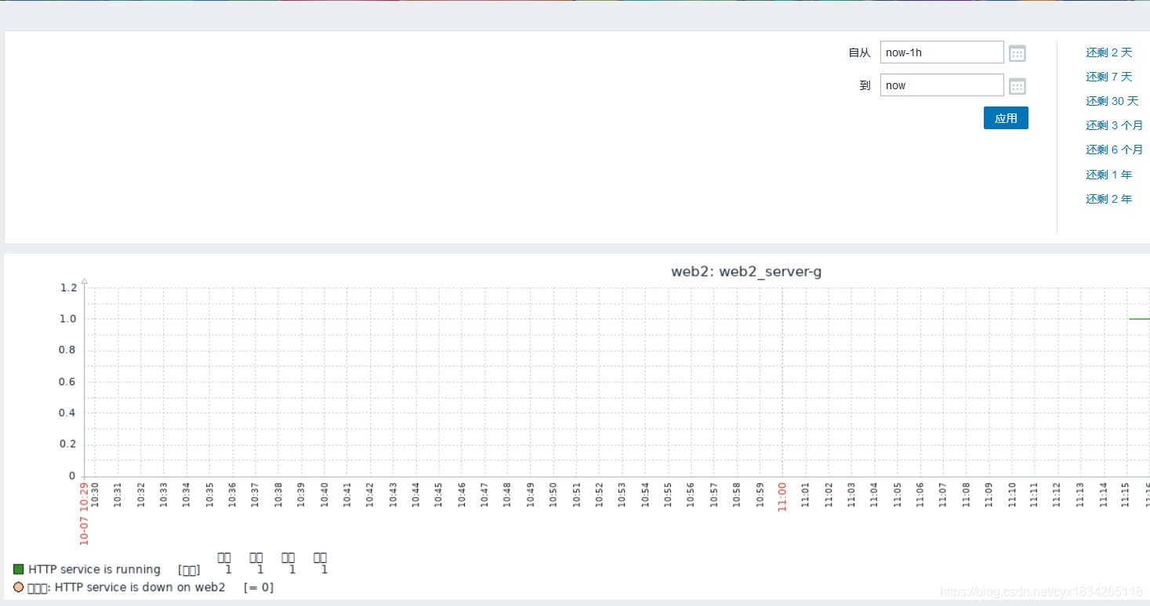
Task: Click the 1.2 value on the y-axis
Action: 68,287
